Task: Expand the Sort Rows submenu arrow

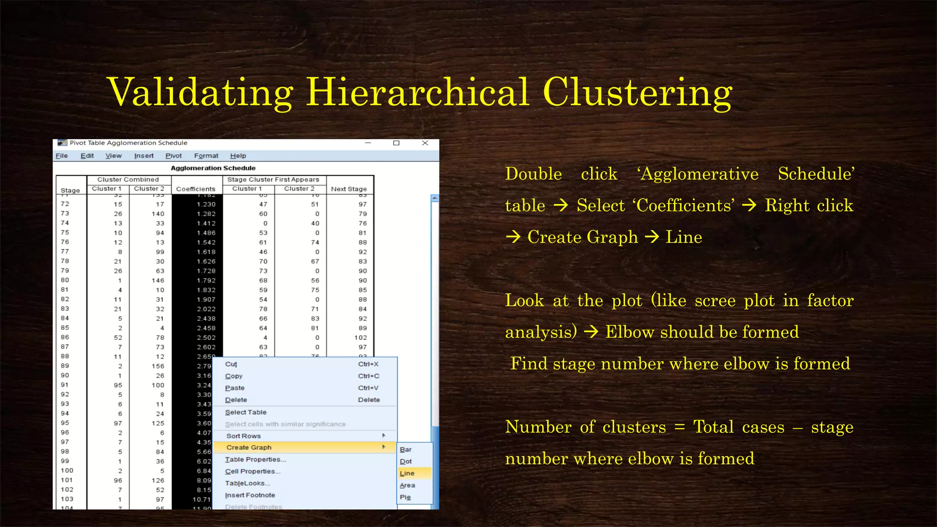Action: coord(383,436)
